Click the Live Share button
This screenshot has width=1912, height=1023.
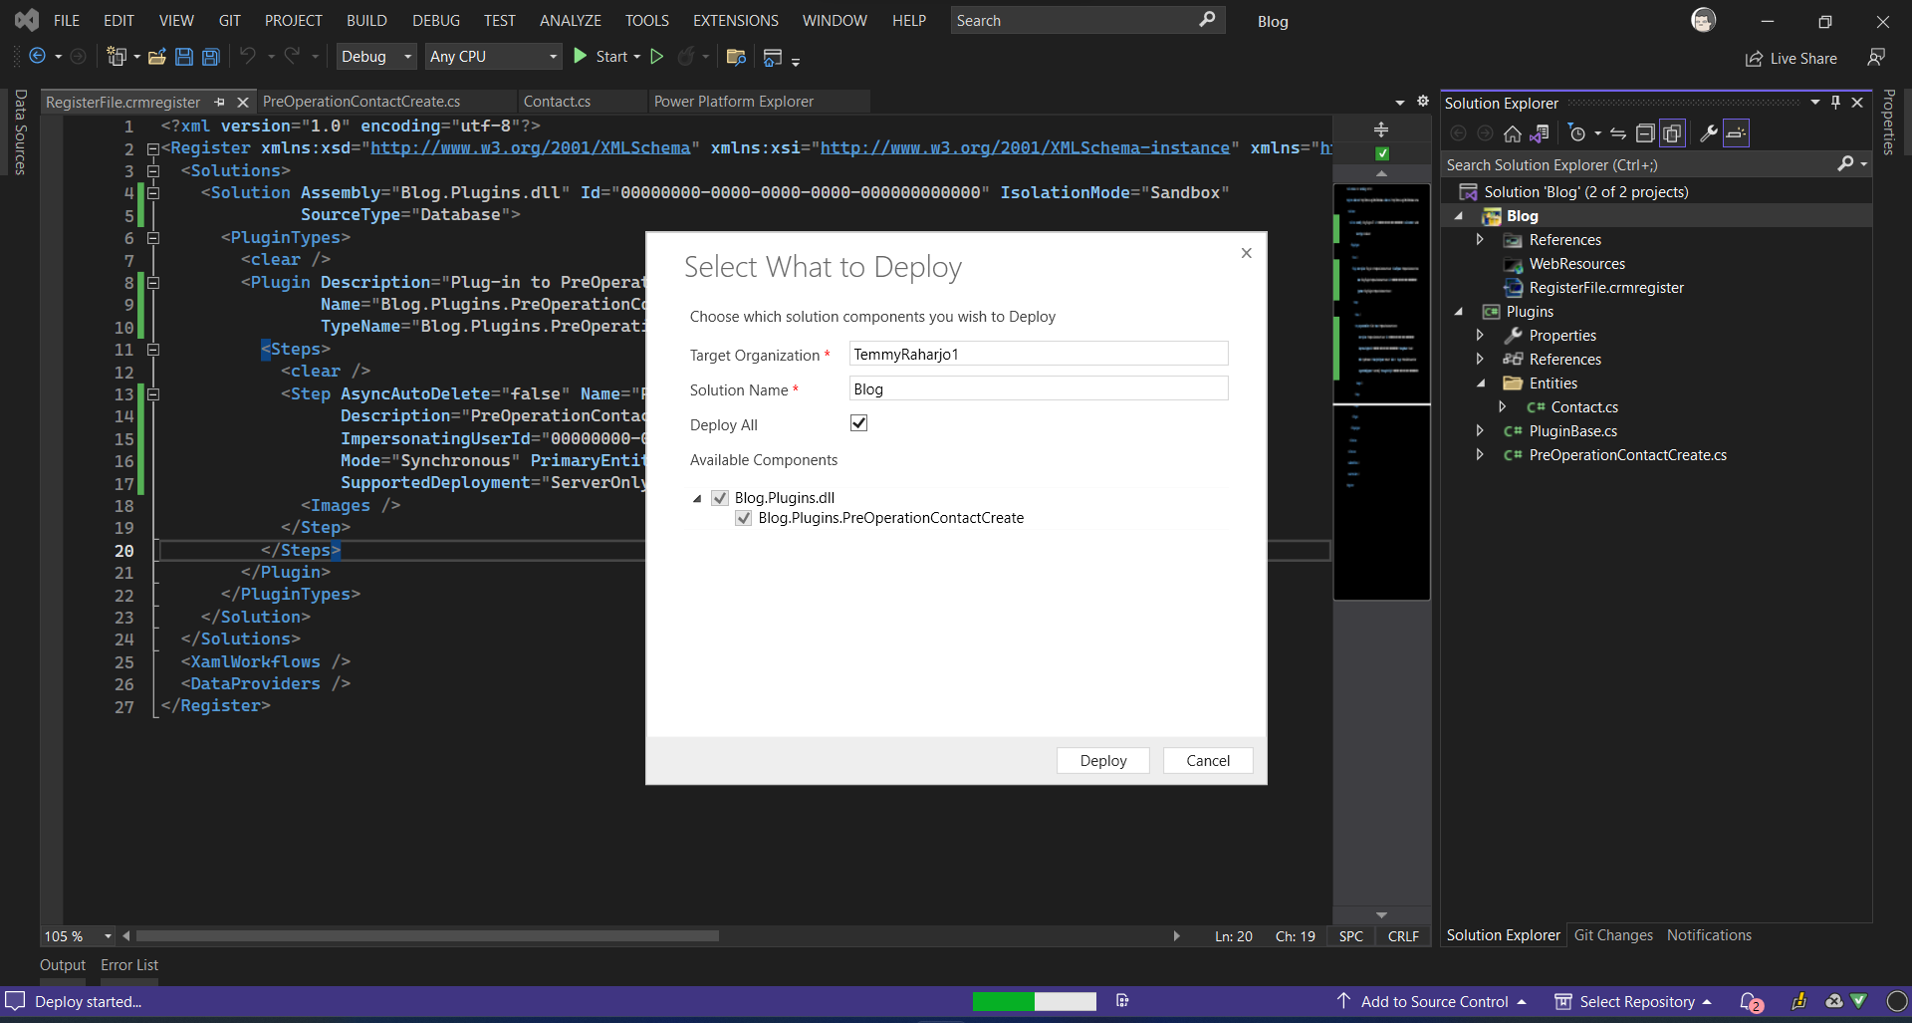(1792, 59)
